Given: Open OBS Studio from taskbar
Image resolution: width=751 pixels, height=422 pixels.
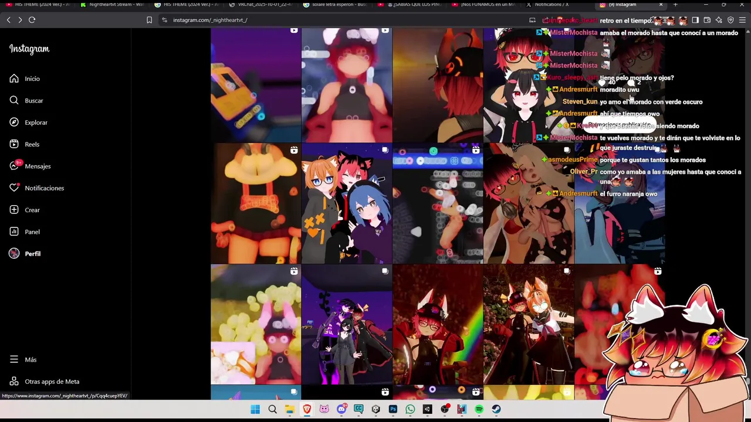Looking at the screenshot, I should (445, 410).
